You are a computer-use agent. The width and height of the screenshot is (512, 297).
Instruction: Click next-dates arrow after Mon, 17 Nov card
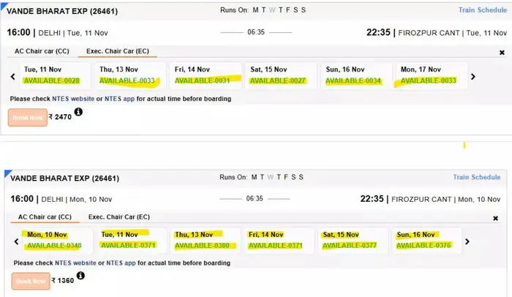pos(473,76)
